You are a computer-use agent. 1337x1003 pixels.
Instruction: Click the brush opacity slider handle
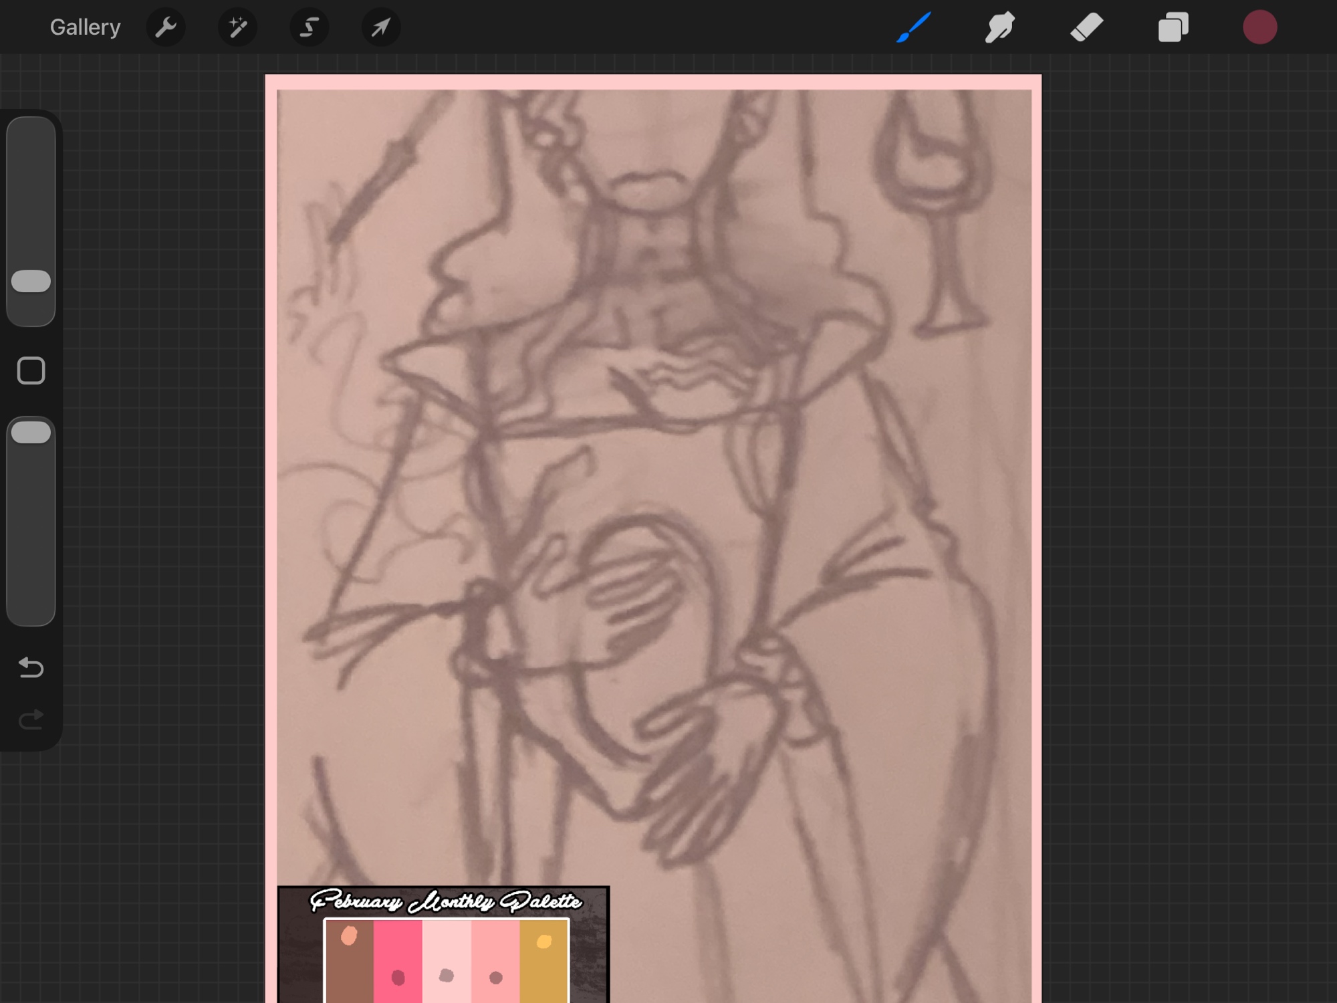[x=31, y=433]
